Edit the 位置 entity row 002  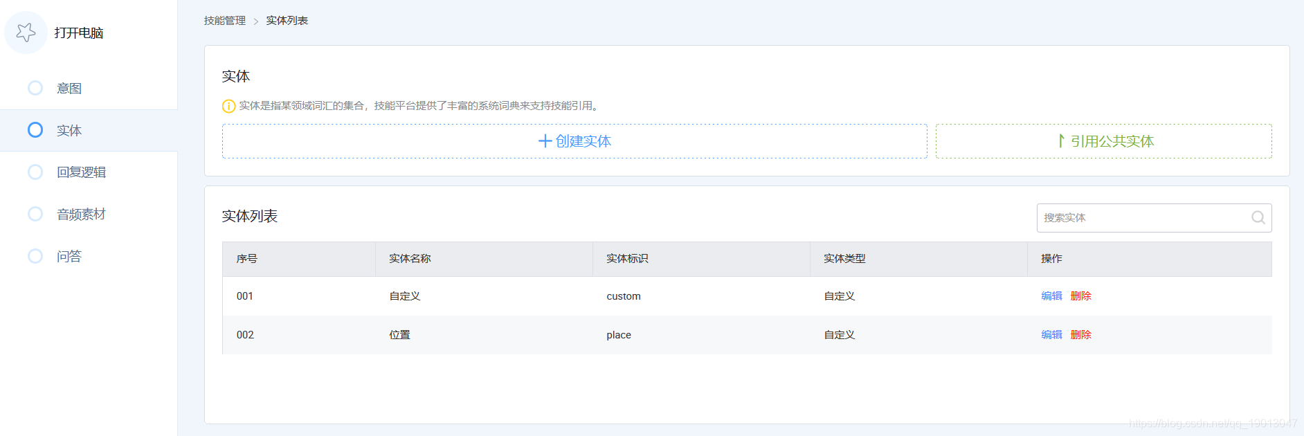(x=1051, y=335)
